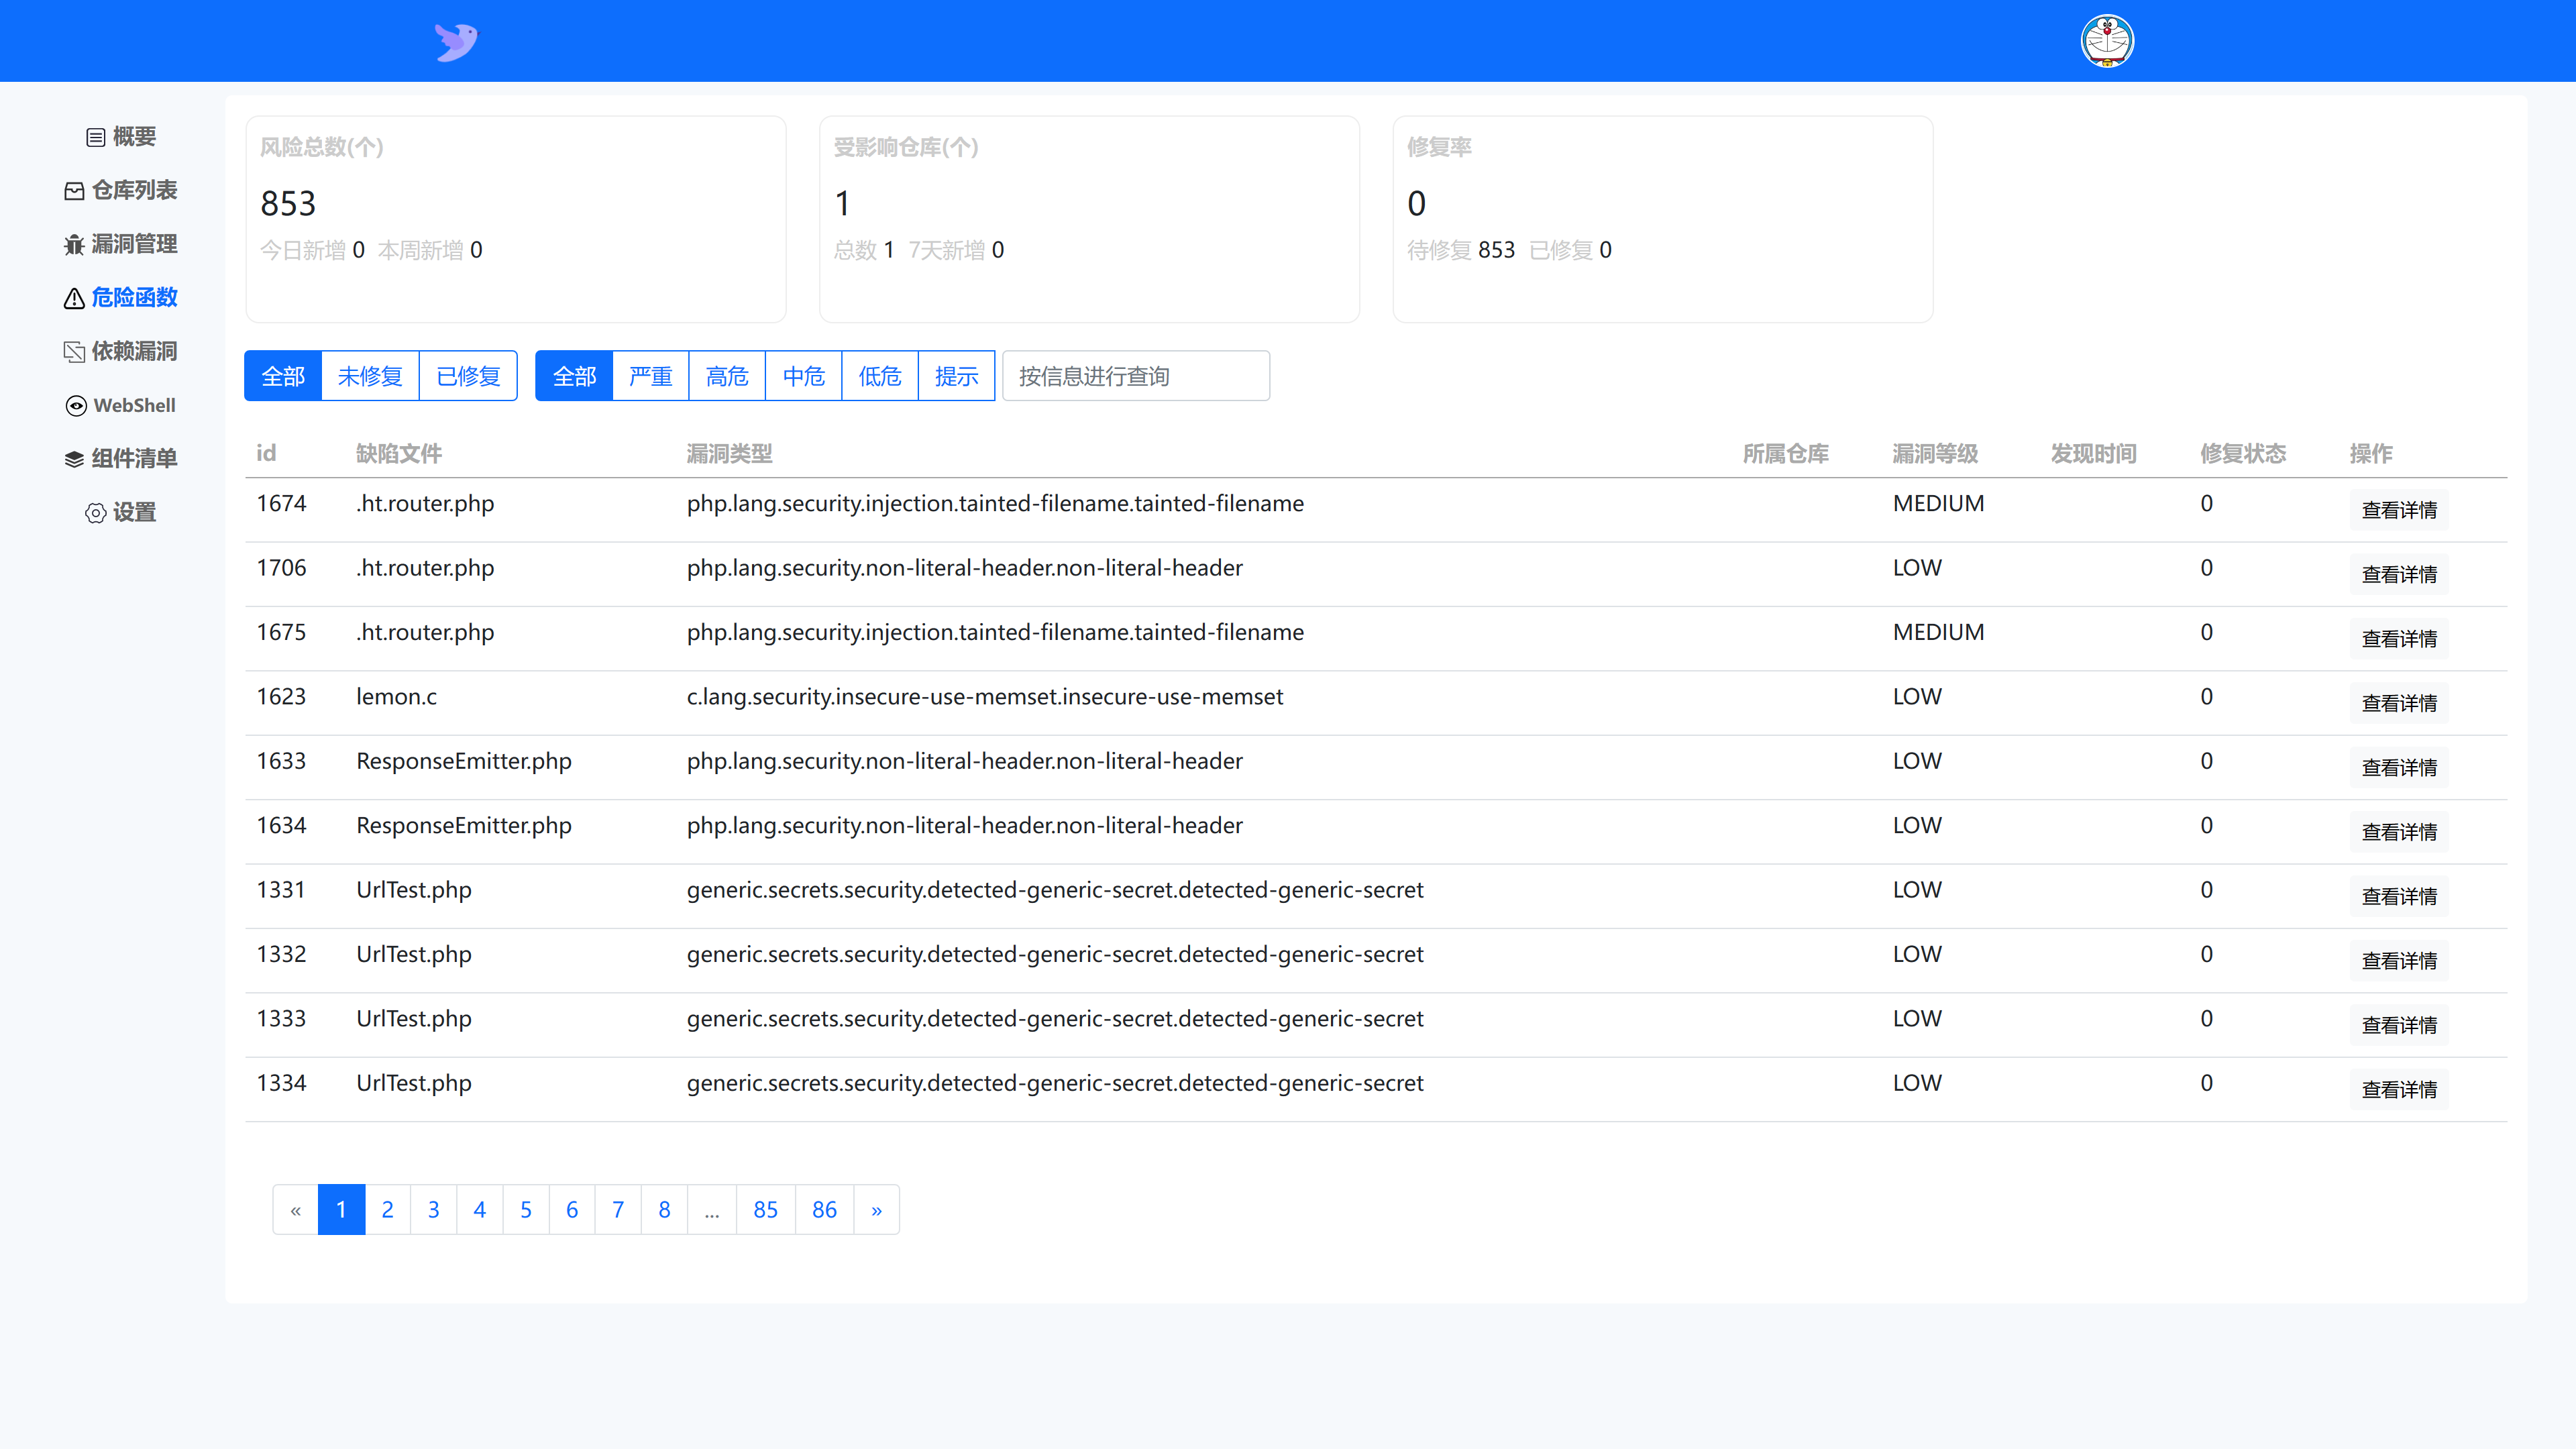Image resolution: width=2576 pixels, height=1449 pixels.
Task: Click the 漏洞管理 bug icon
Action: point(74,245)
